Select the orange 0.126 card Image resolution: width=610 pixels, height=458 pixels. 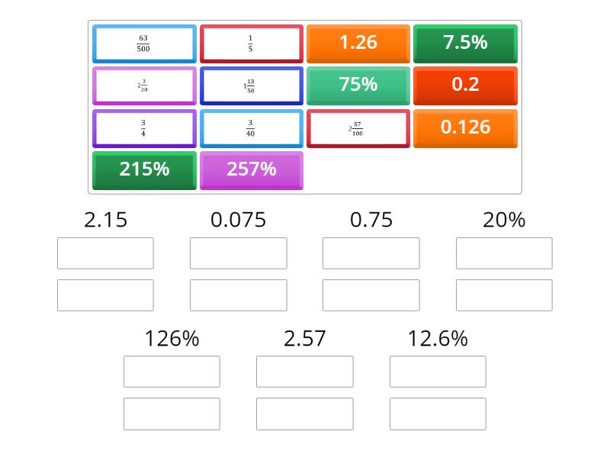click(465, 128)
